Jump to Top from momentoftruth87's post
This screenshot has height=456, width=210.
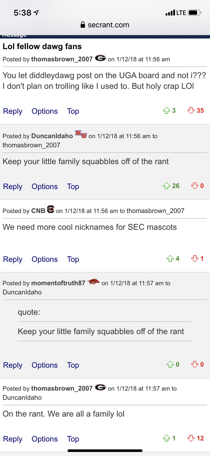point(73,365)
